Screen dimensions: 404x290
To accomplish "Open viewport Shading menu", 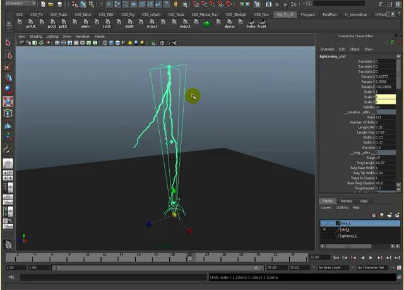I will pyautogui.click(x=35, y=37).
